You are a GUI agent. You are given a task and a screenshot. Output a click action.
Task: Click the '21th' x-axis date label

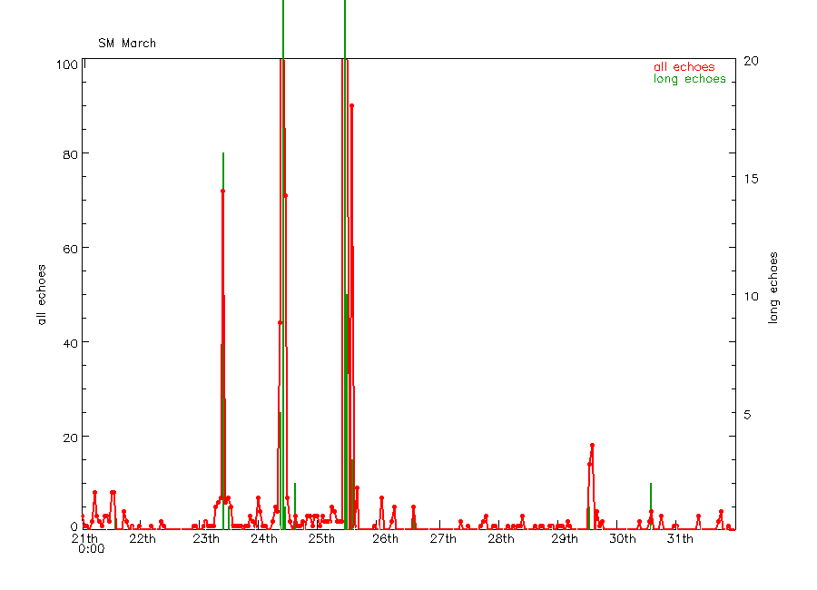[x=84, y=538]
